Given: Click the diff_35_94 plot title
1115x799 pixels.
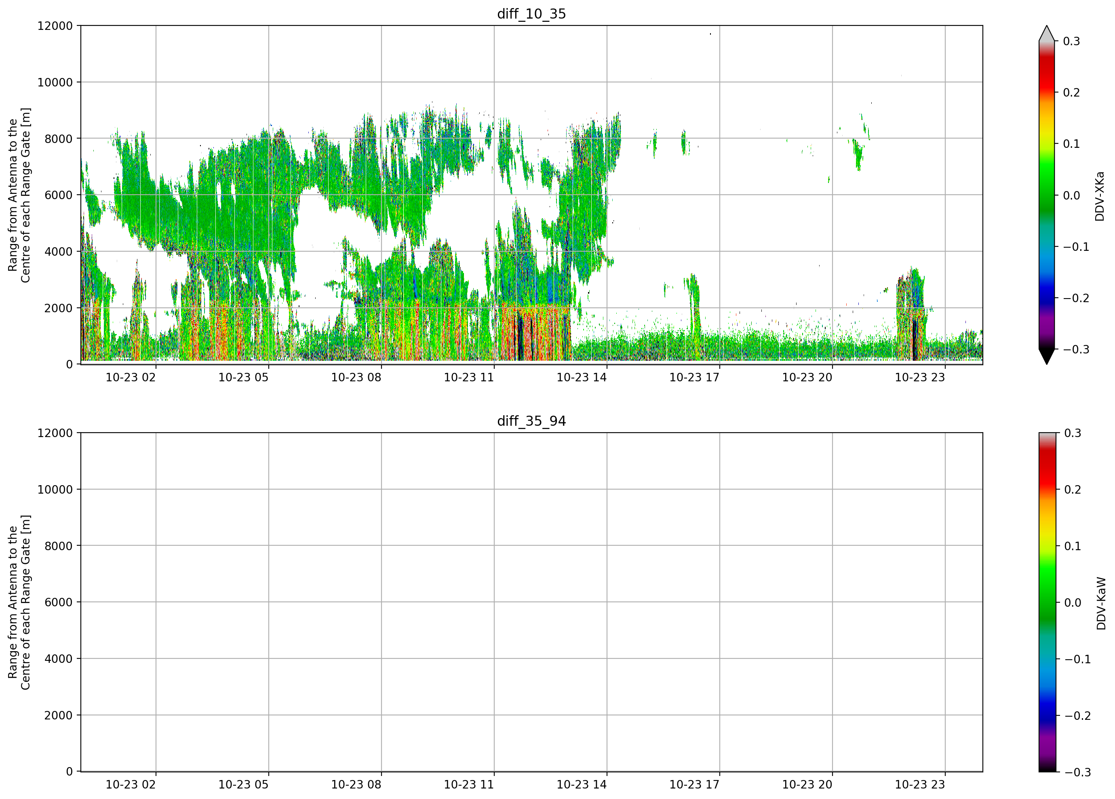Looking at the screenshot, I should [531, 421].
